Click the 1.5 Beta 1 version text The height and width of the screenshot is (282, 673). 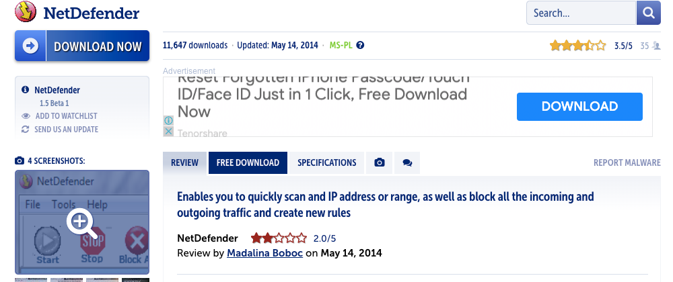coord(54,103)
